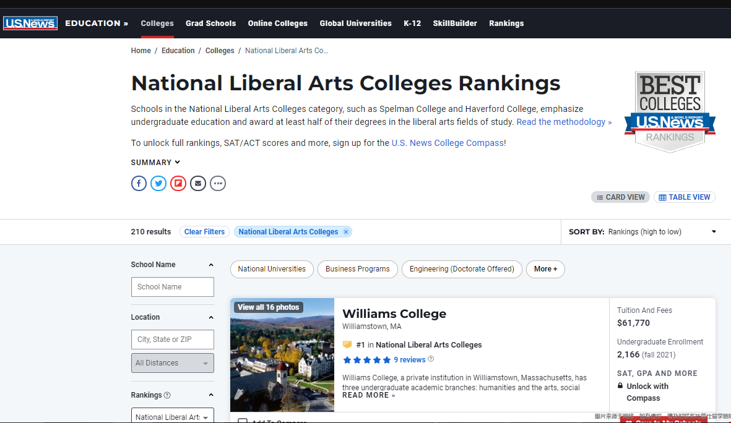Viewport: 731px width, 423px height.
Task: Remove National Liberal Arts Colleges filter chip
Action: point(346,232)
